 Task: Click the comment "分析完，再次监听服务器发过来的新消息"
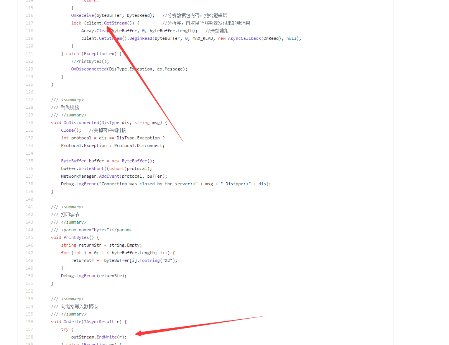(206, 23)
